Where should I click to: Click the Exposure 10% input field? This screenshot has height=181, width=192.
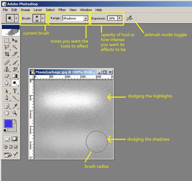pyautogui.click(x=112, y=18)
